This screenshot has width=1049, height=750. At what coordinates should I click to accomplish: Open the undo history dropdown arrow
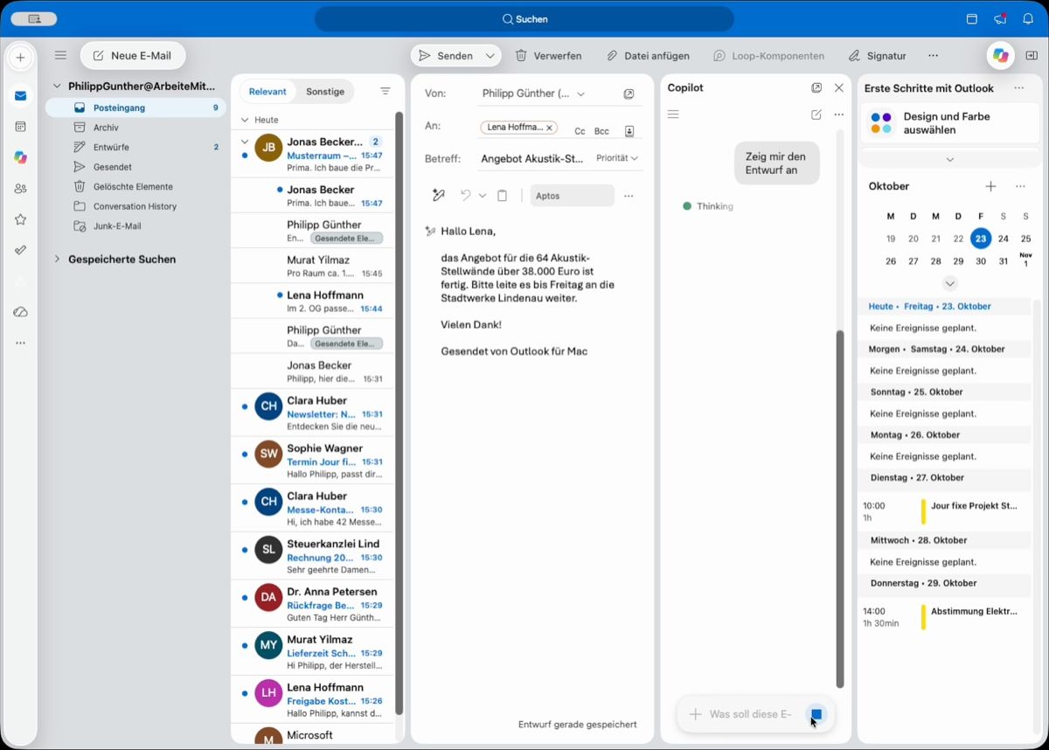[x=482, y=196]
